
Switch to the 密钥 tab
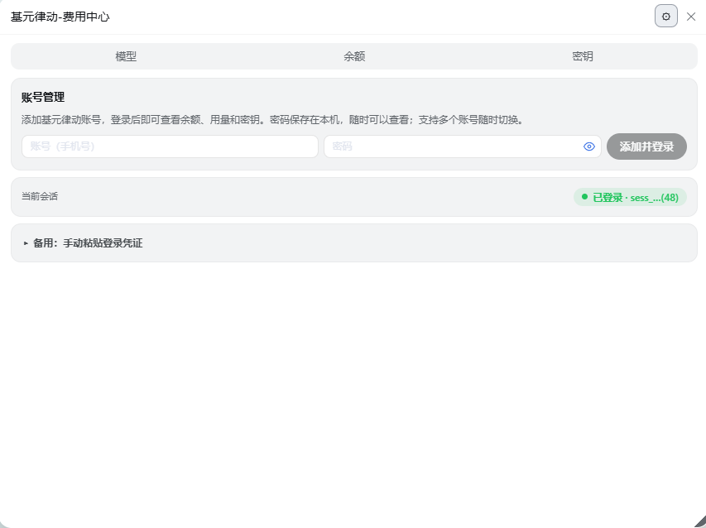[x=582, y=56]
